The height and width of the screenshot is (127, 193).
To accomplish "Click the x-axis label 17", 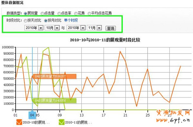I will point(104,115).
